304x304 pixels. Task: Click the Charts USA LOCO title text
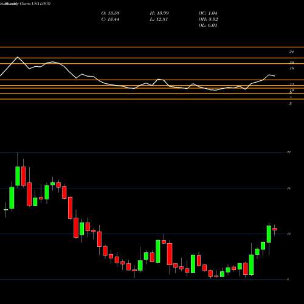point(35,4)
